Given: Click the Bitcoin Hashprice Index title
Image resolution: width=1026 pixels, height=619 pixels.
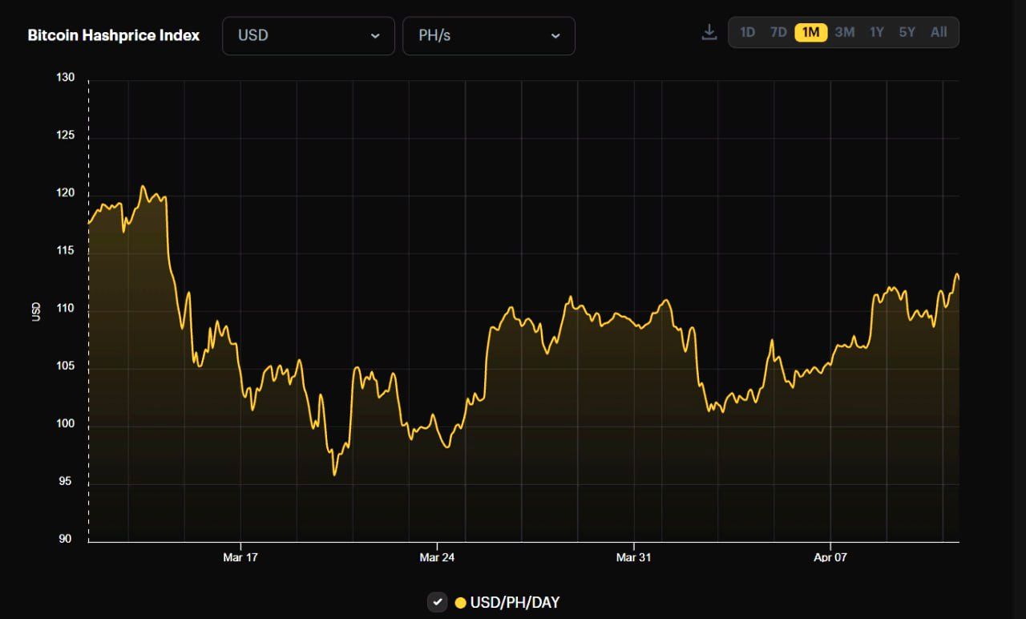Looking at the screenshot, I should [114, 36].
